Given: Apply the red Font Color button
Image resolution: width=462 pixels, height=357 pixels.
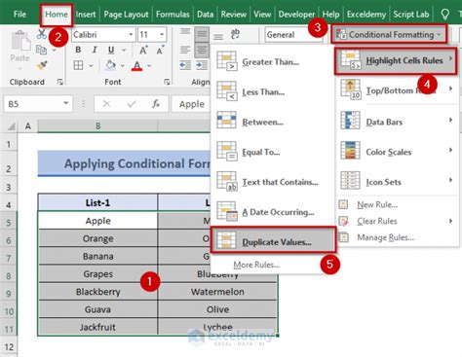Looking at the screenshot, I should pyautogui.click(x=137, y=66).
